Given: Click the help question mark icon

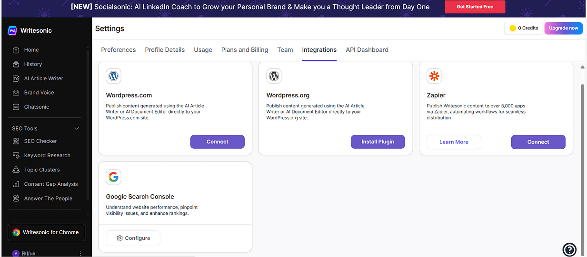Looking at the screenshot, I should tap(569, 249).
